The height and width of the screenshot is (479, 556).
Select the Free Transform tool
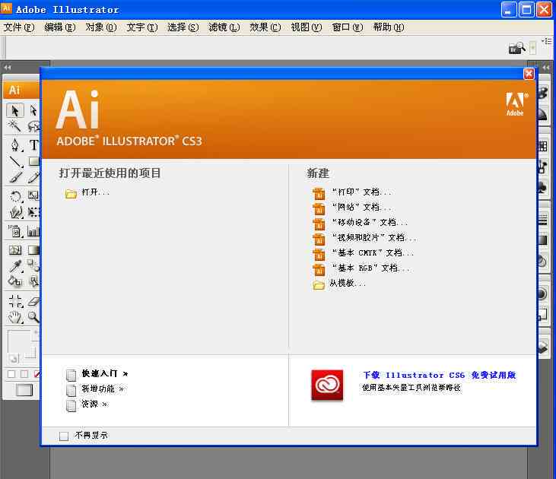(x=33, y=211)
